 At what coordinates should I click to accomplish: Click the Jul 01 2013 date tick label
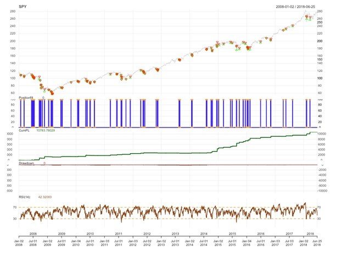[x=175, y=243]
